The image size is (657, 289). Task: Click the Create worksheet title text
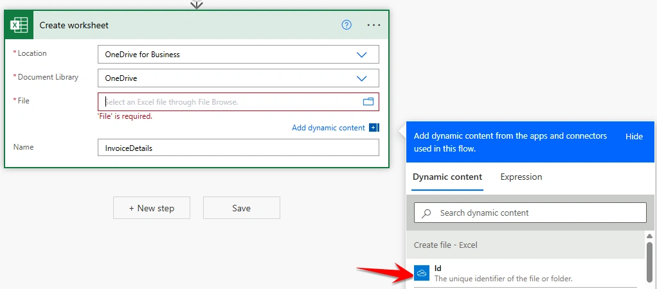(74, 25)
